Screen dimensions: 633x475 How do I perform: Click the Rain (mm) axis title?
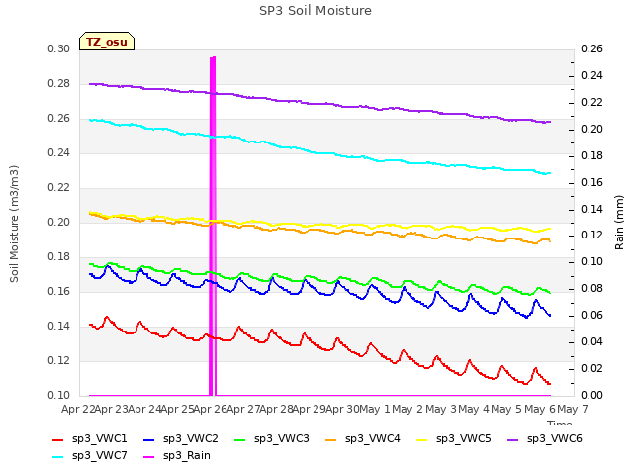619,223
